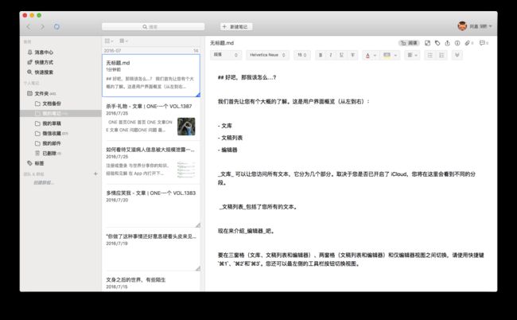Select the 无标题.md note in the list
Image resolution: width=517 pixels, height=320 pixels.
(151, 76)
